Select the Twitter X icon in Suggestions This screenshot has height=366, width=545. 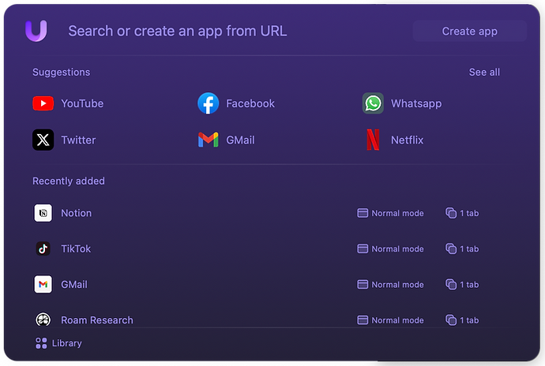tap(43, 140)
